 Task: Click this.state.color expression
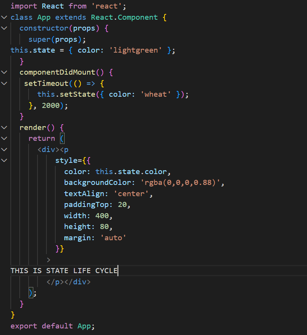coord(131,171)
